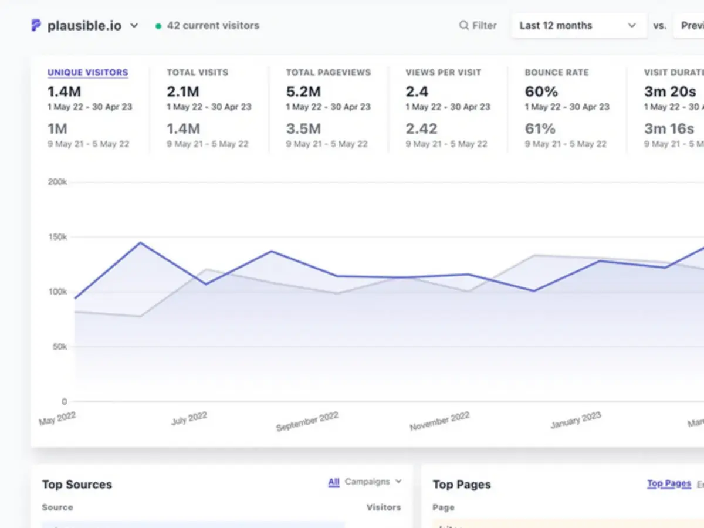Show the Bounce Rate metric graph
704x528 pixels.
pos(556,72)
